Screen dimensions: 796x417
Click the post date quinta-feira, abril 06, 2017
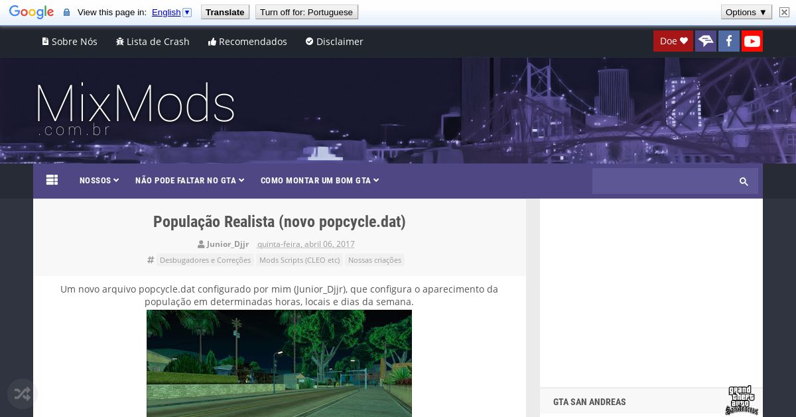[x=306, y=244]
